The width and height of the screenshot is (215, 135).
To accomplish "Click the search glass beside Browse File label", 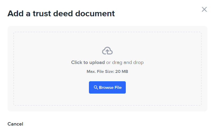I will [x=96, y=88].
